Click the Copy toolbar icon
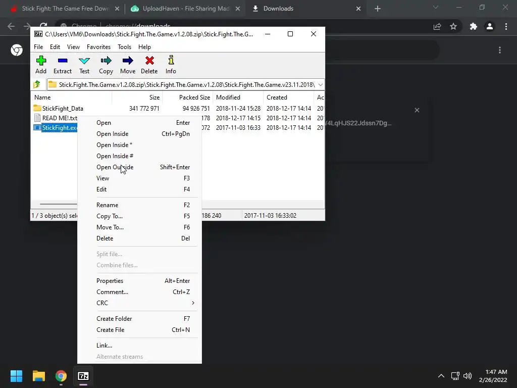517x388 pixels. click(x=106, y=61)
